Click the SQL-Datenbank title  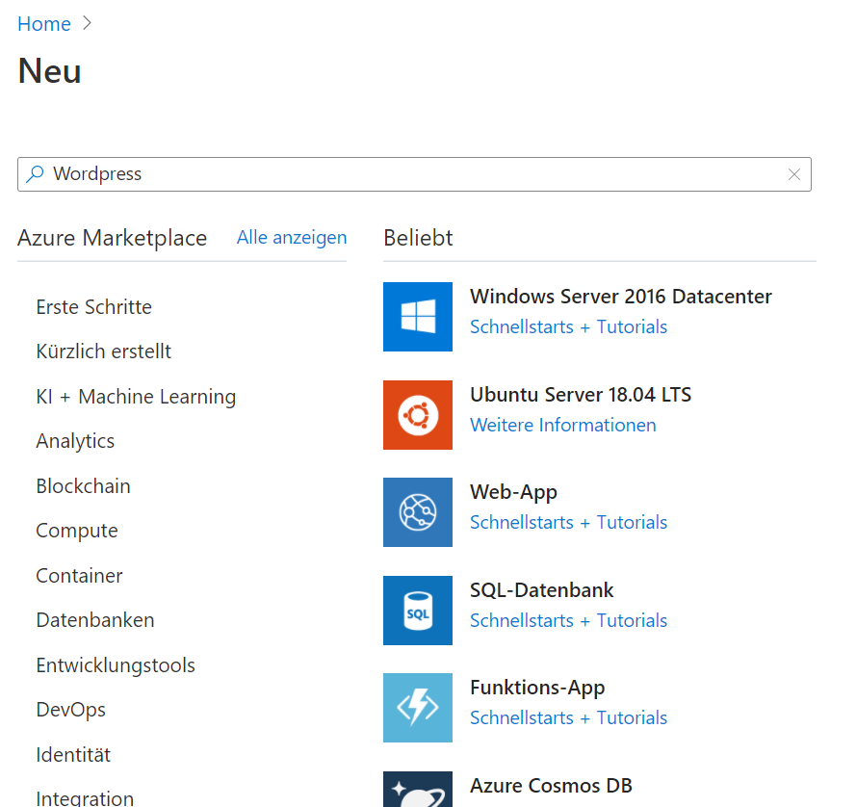pyautogui.click(x=542, y=589)
